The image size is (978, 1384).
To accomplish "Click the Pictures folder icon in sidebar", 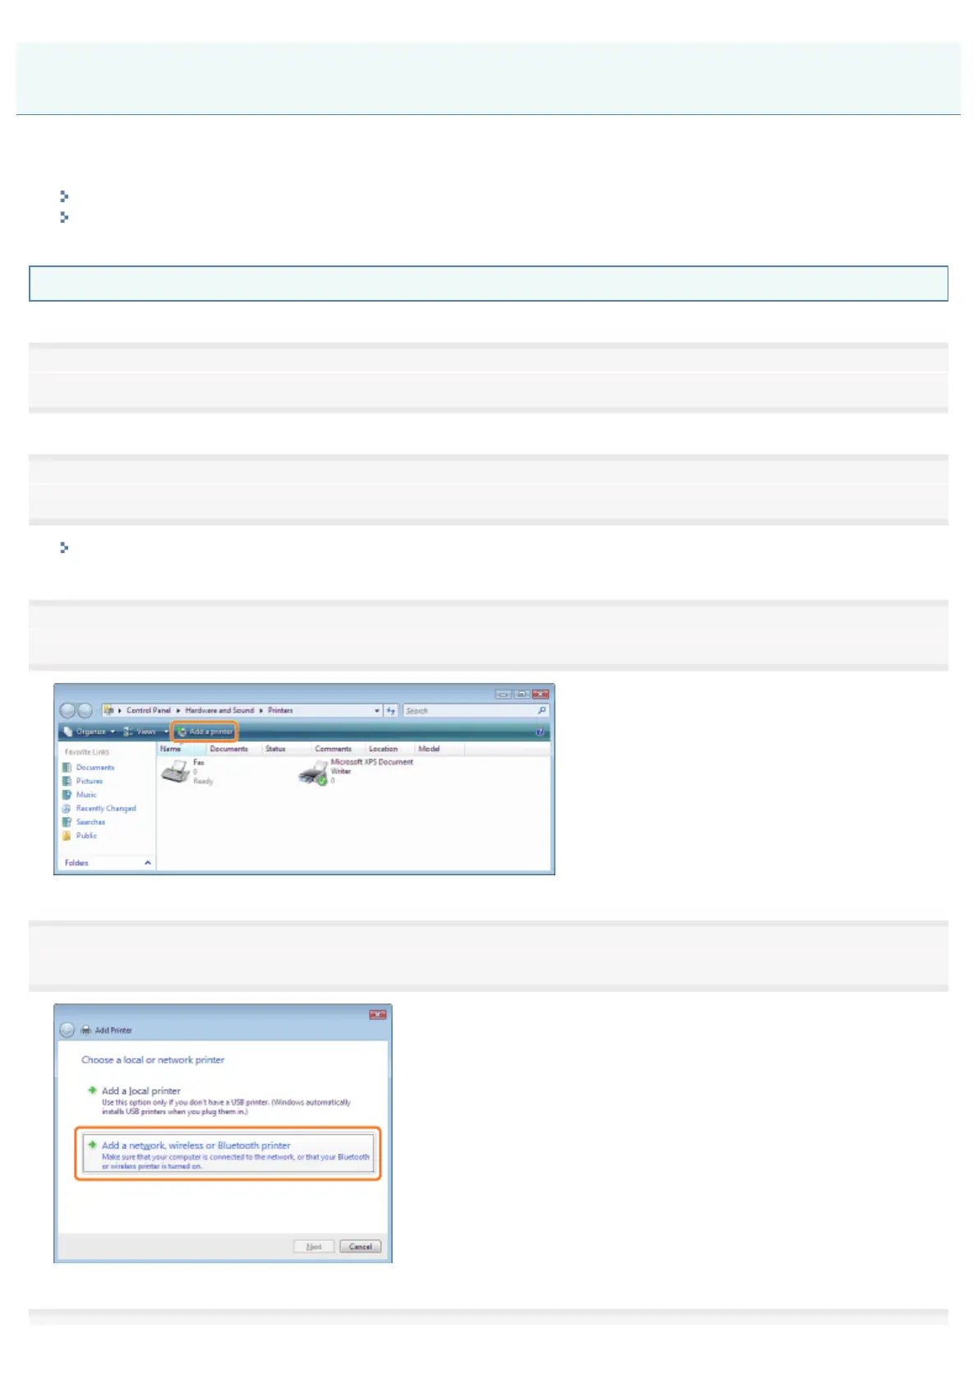I will coord(67,782).
